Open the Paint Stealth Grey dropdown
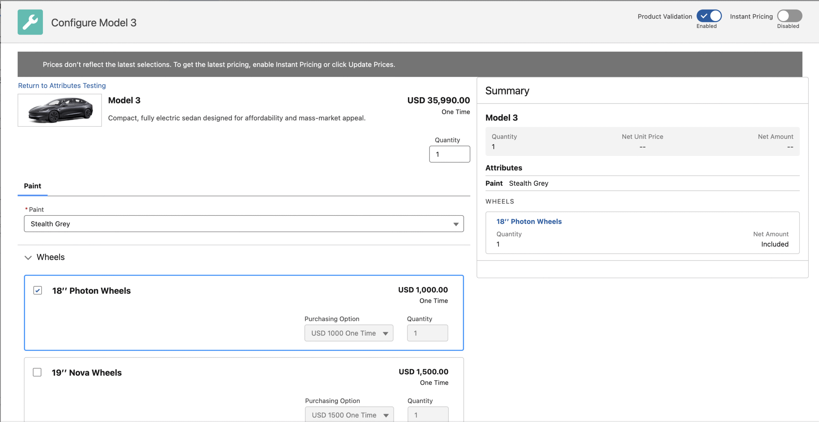819x422 pixels. tap(244, 224)
